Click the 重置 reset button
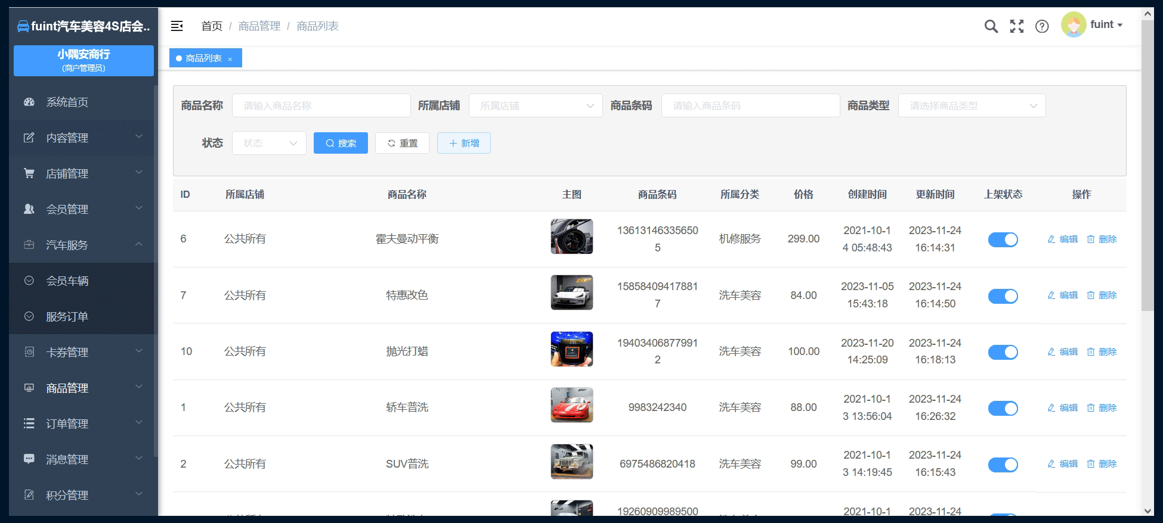Viewport: 1163px width, 523px height. (402, 143)
